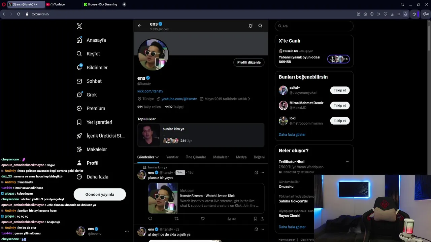Image resolution: width=431 pixels, height=242 pixels.
Task: Click the Gönderi yayınla button
Action: click(x=100, y=194)
